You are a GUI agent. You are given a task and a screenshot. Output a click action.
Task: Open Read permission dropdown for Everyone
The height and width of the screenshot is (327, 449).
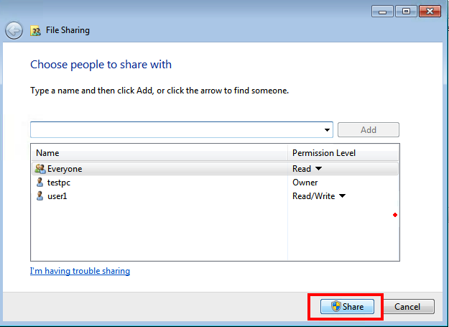318,169
